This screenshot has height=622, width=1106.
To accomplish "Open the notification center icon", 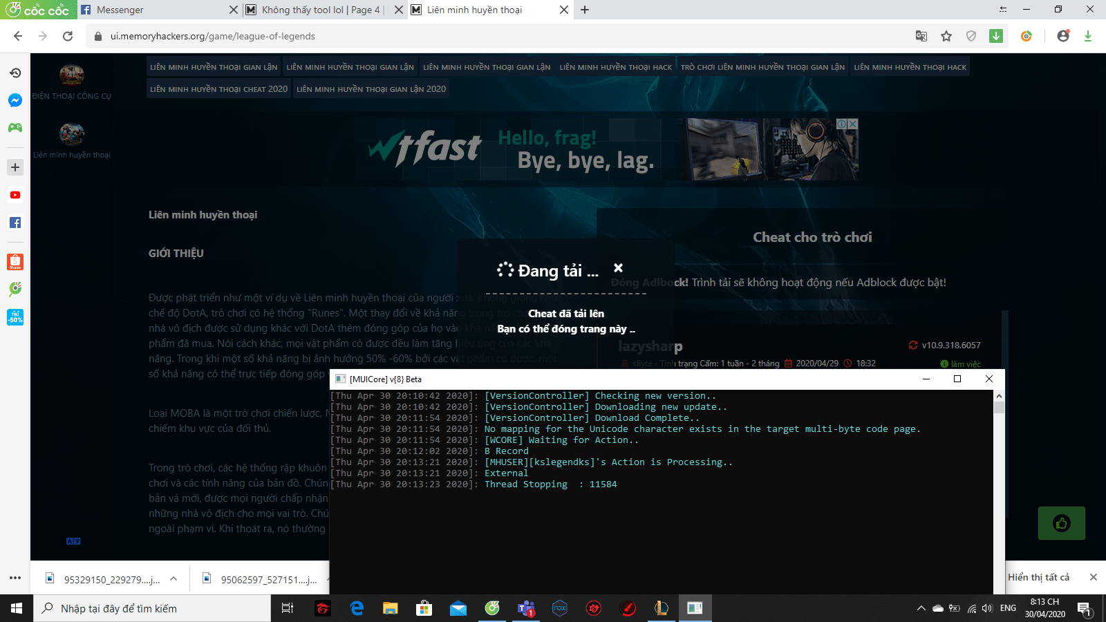I will pos(1084,608).
